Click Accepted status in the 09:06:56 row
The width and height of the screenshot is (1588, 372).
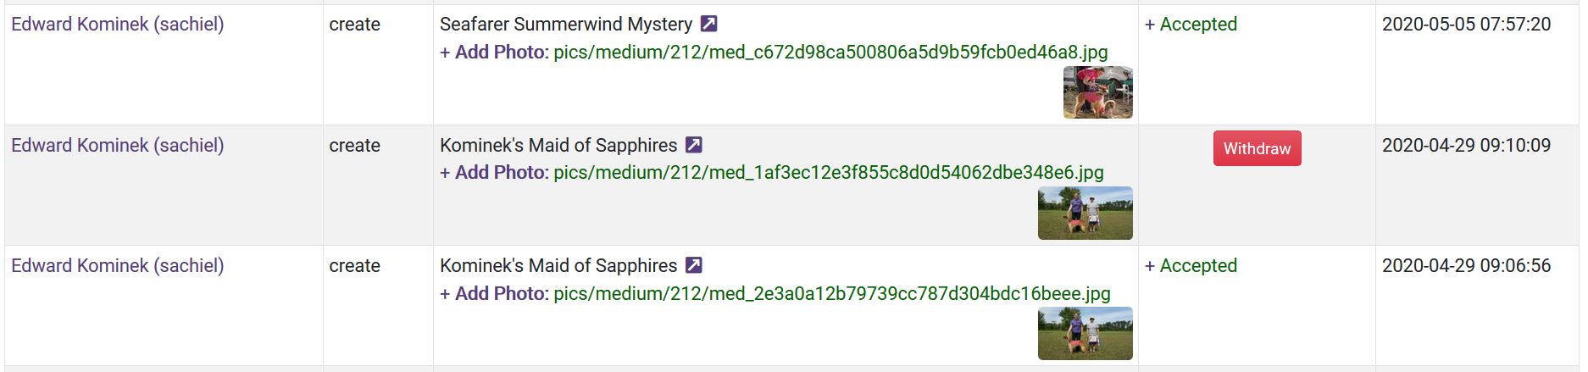coord(1191,265)
